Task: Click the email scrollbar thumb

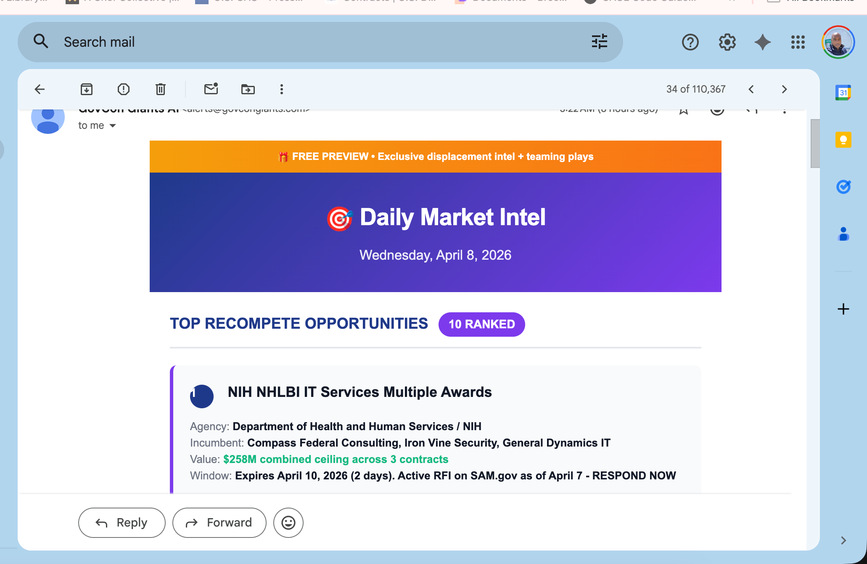Action: [x=815, y=144]
